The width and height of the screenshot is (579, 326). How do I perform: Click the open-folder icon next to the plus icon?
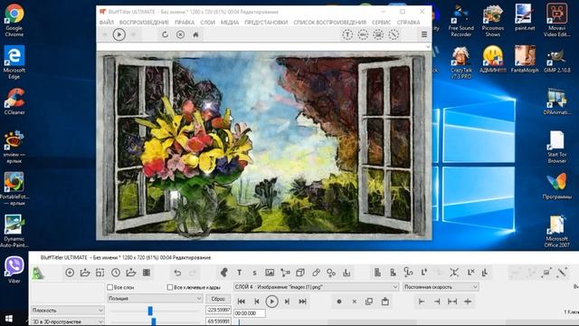85,273
